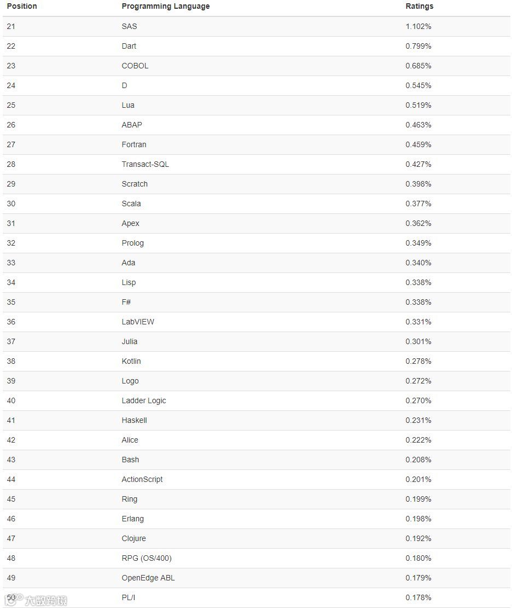This screenshot has height=610, width=512.
Task: Click the Programming Language column header
Action: [165, 6]
